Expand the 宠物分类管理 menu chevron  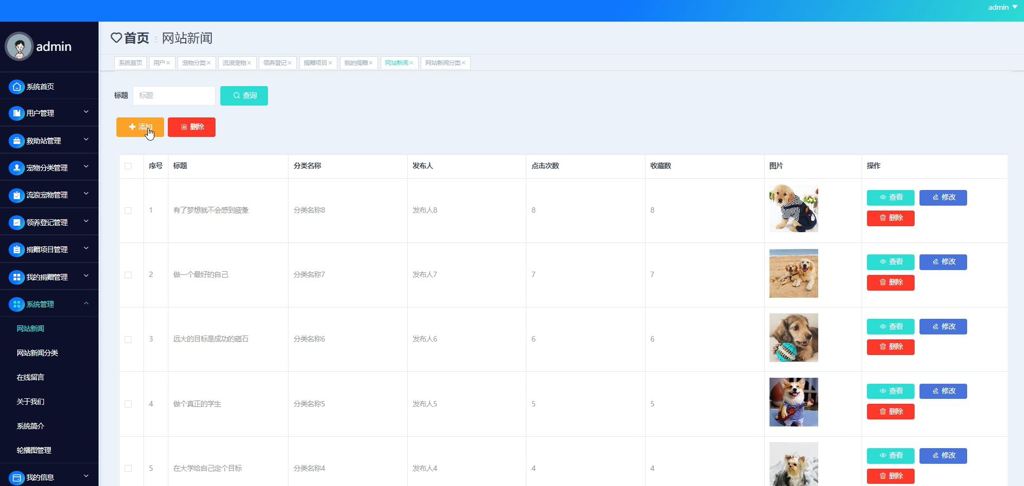pyautogui.click(x=86, y=167)
